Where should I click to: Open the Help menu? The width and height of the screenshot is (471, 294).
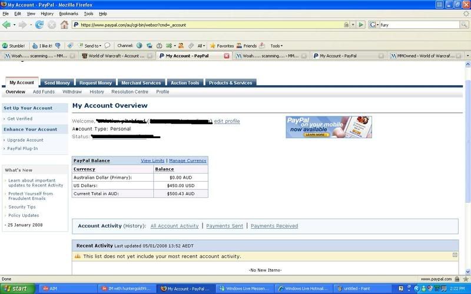pyautogui.click(x=103, y=14)
